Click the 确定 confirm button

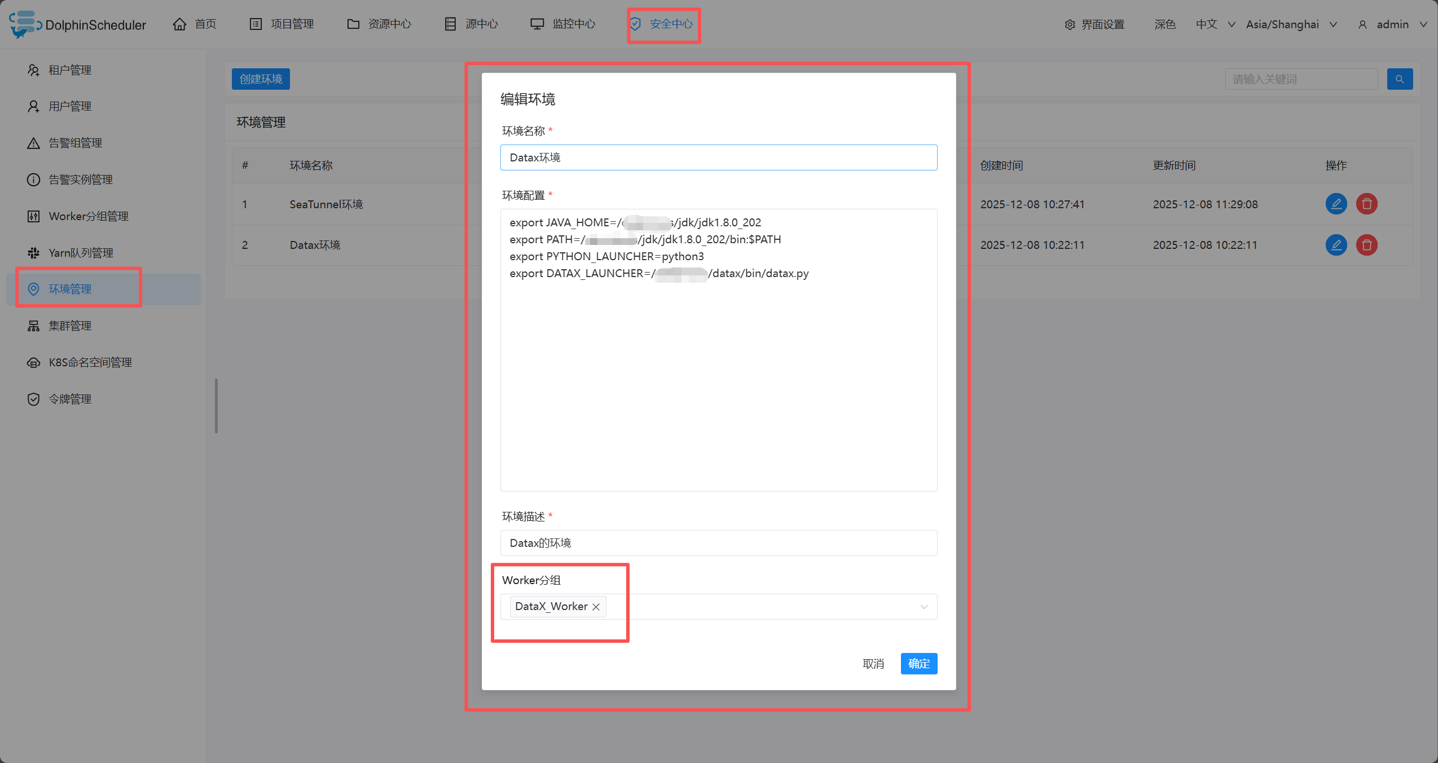click(918, 664)
